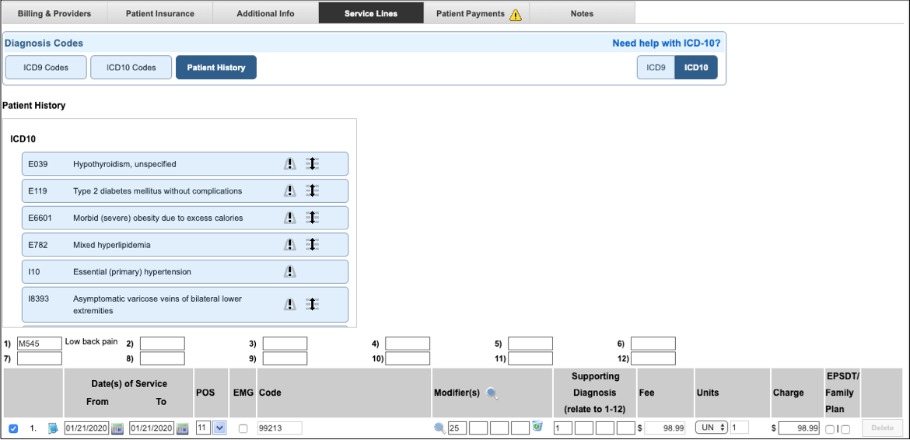
Task: Click the ICD10 Codes button
Action: [x=131, y=68]
